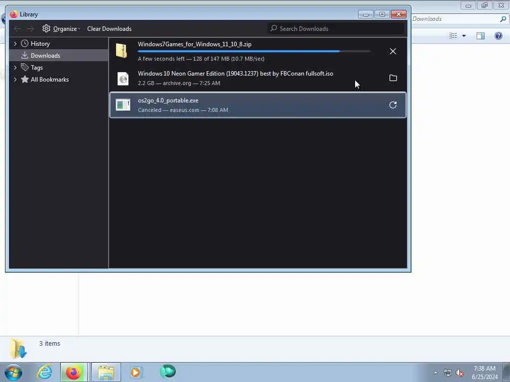
Task: Click the Tags label icon
Action: (x=25, y=67)
